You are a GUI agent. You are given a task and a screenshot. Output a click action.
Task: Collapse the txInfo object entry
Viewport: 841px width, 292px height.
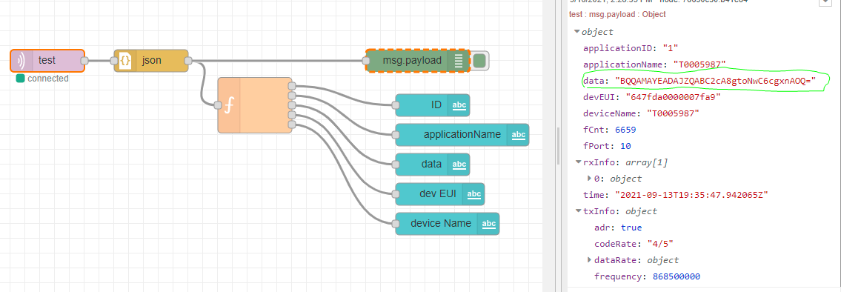(578, 211)
